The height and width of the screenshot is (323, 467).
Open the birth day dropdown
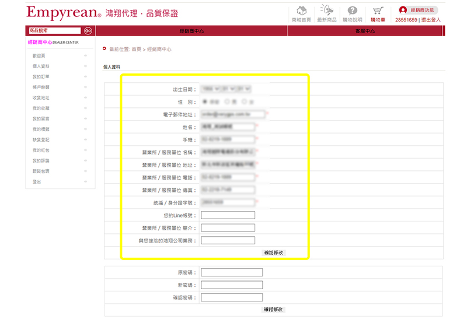245,89
